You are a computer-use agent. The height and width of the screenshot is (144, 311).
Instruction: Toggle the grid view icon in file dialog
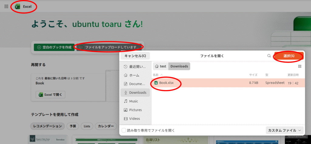click(300, 66)
